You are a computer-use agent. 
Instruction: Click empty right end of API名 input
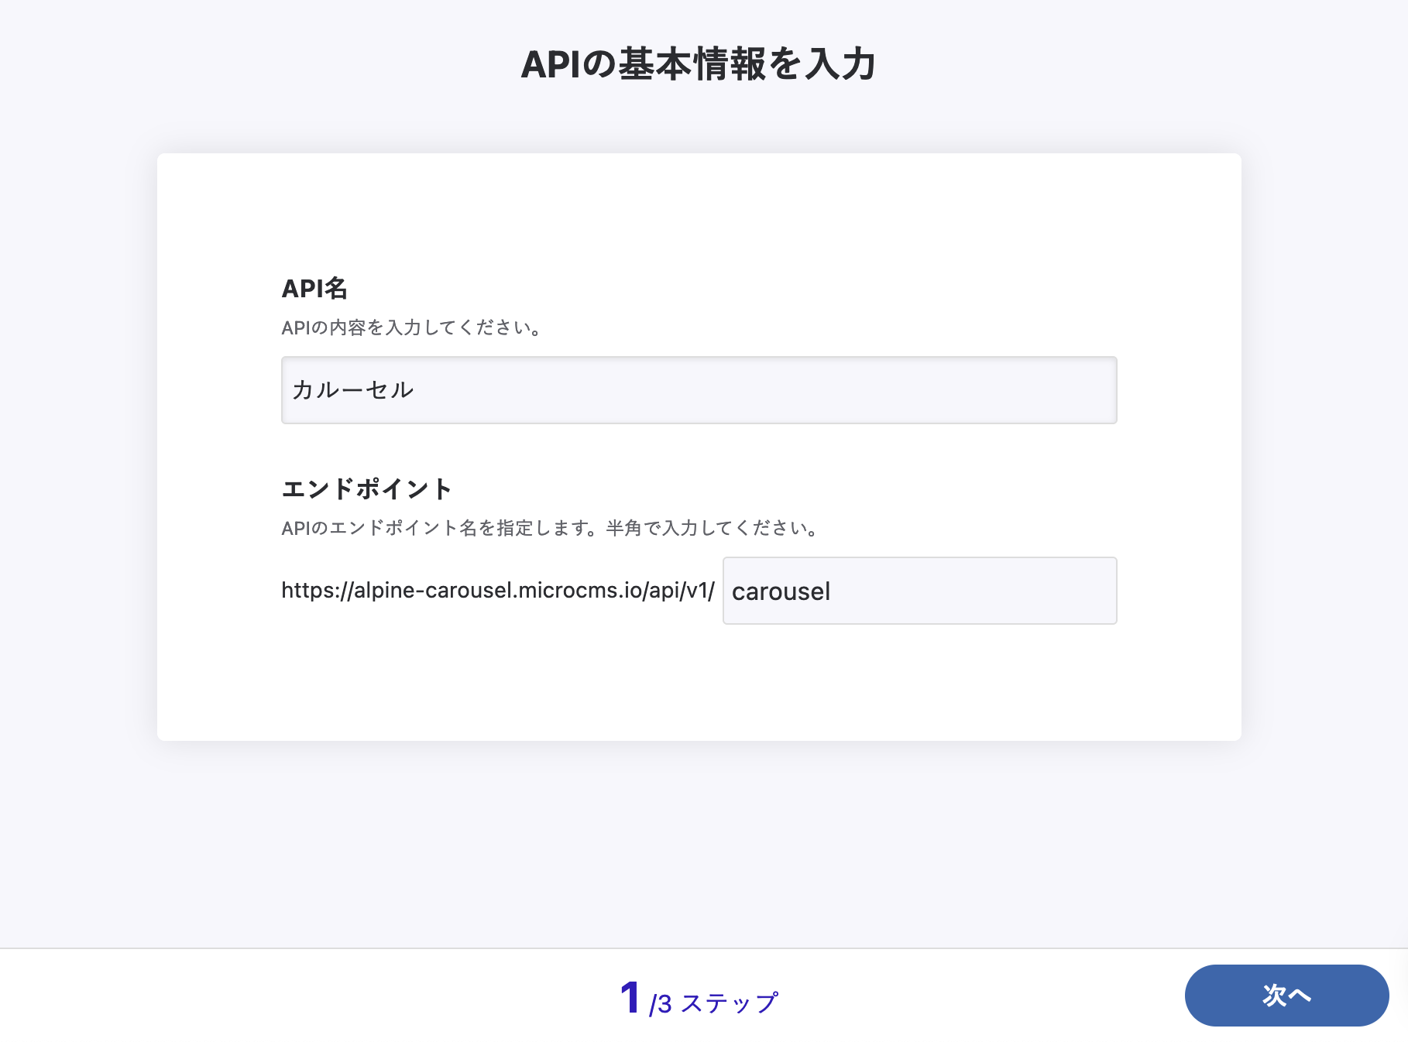(x=1046, y=390)
